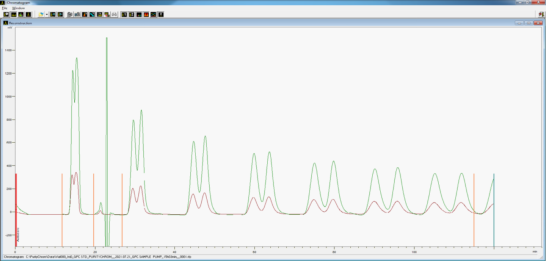Screen dimensions: 546x261
Task: Open the File menu
Action: pyautogui.click(x=5, y=8)
